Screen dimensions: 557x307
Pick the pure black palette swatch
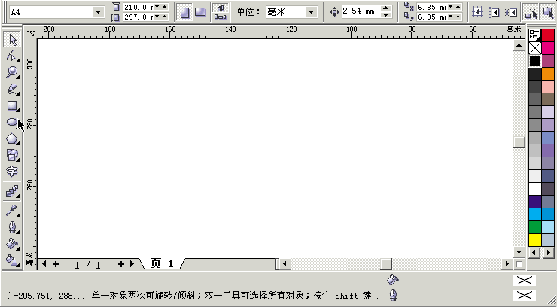click(534, 61)
